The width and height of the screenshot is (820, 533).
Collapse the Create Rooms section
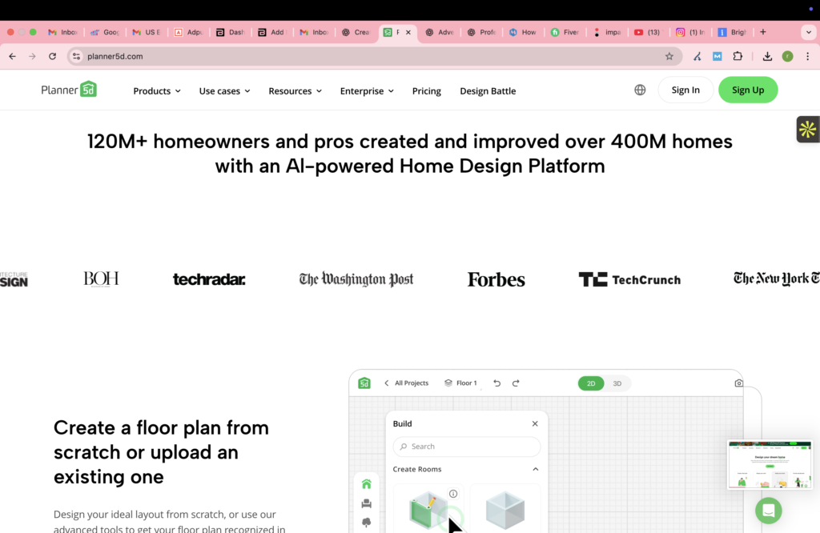535,469
